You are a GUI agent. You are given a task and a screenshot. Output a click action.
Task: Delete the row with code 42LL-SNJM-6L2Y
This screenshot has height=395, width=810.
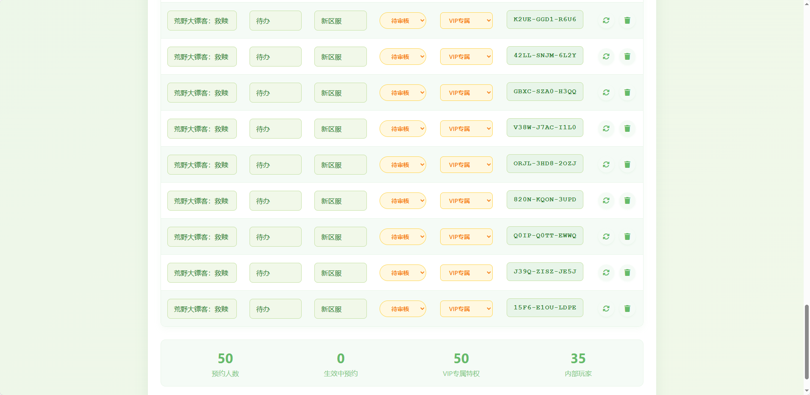point(627,56)
